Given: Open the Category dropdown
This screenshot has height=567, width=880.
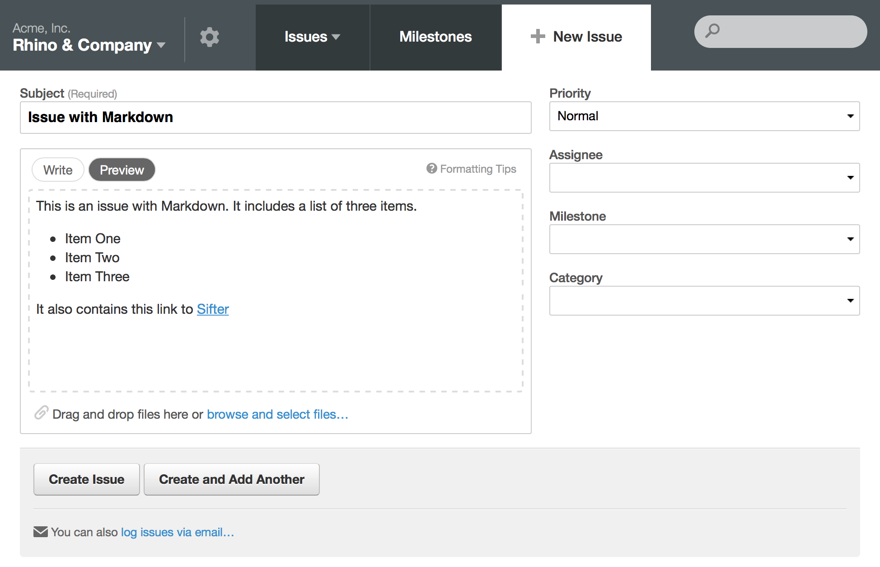Looking at the screenshot, I should tap(704, 301).
